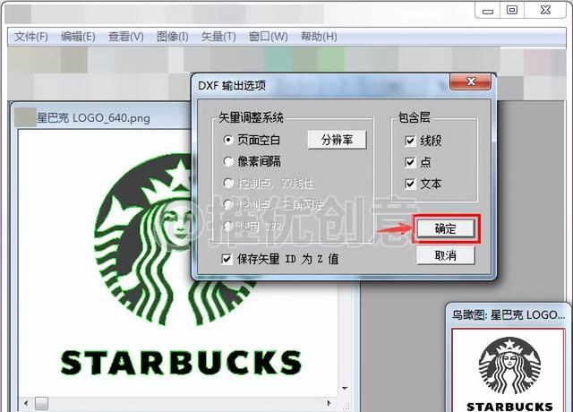Click the horizontal scrollbar thumb in the image window

tap(41, 404)
